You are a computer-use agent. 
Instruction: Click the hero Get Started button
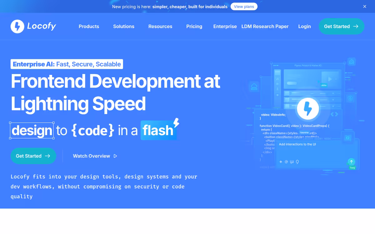(x=33, y=156)
